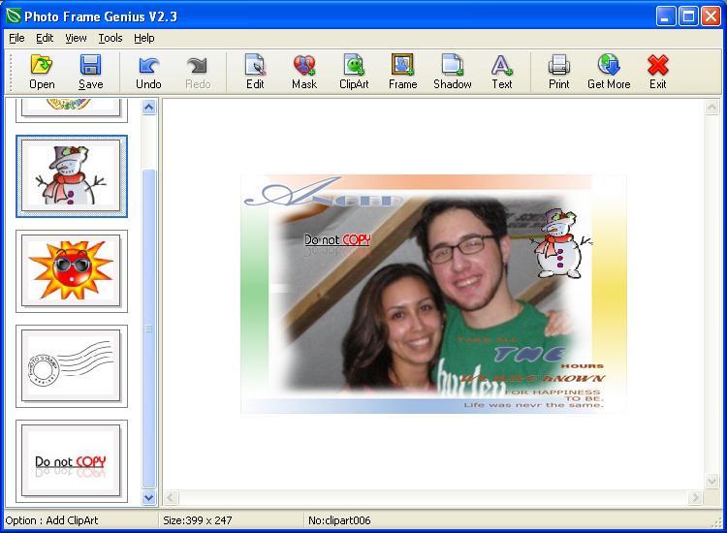Choose the Frame tool
The width and height of the screenshot is (727, 533).
402,72
